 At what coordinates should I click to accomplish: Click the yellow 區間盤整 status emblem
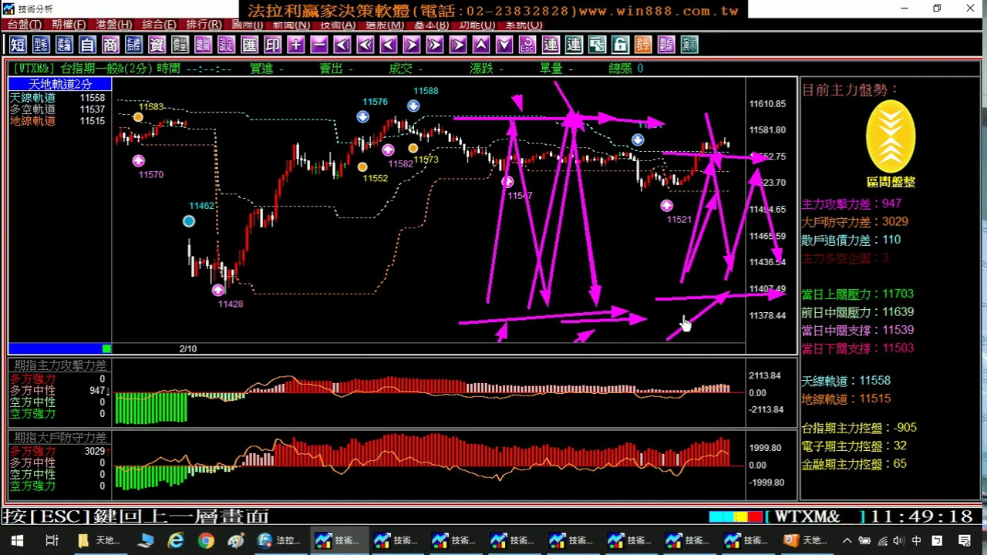coord(891,137)
